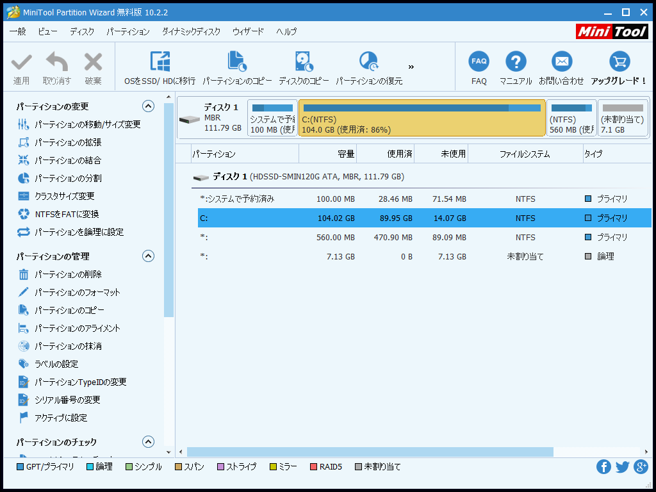
Task: Open the FAQ icon
Action: click(479, 62)
